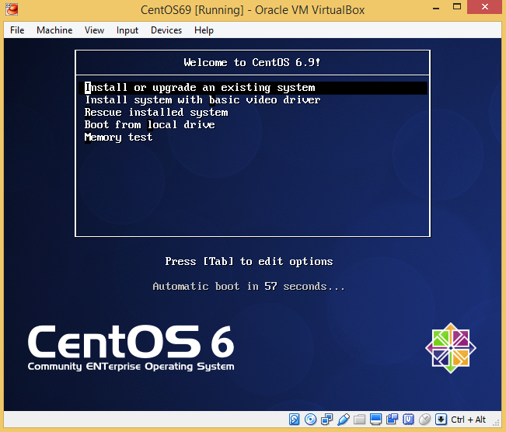Open the network adapters status icon
This screenshot has width=506, height=432.
327,419
